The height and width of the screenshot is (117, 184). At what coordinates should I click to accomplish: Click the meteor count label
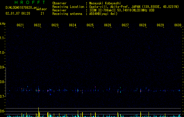(42, 9)
